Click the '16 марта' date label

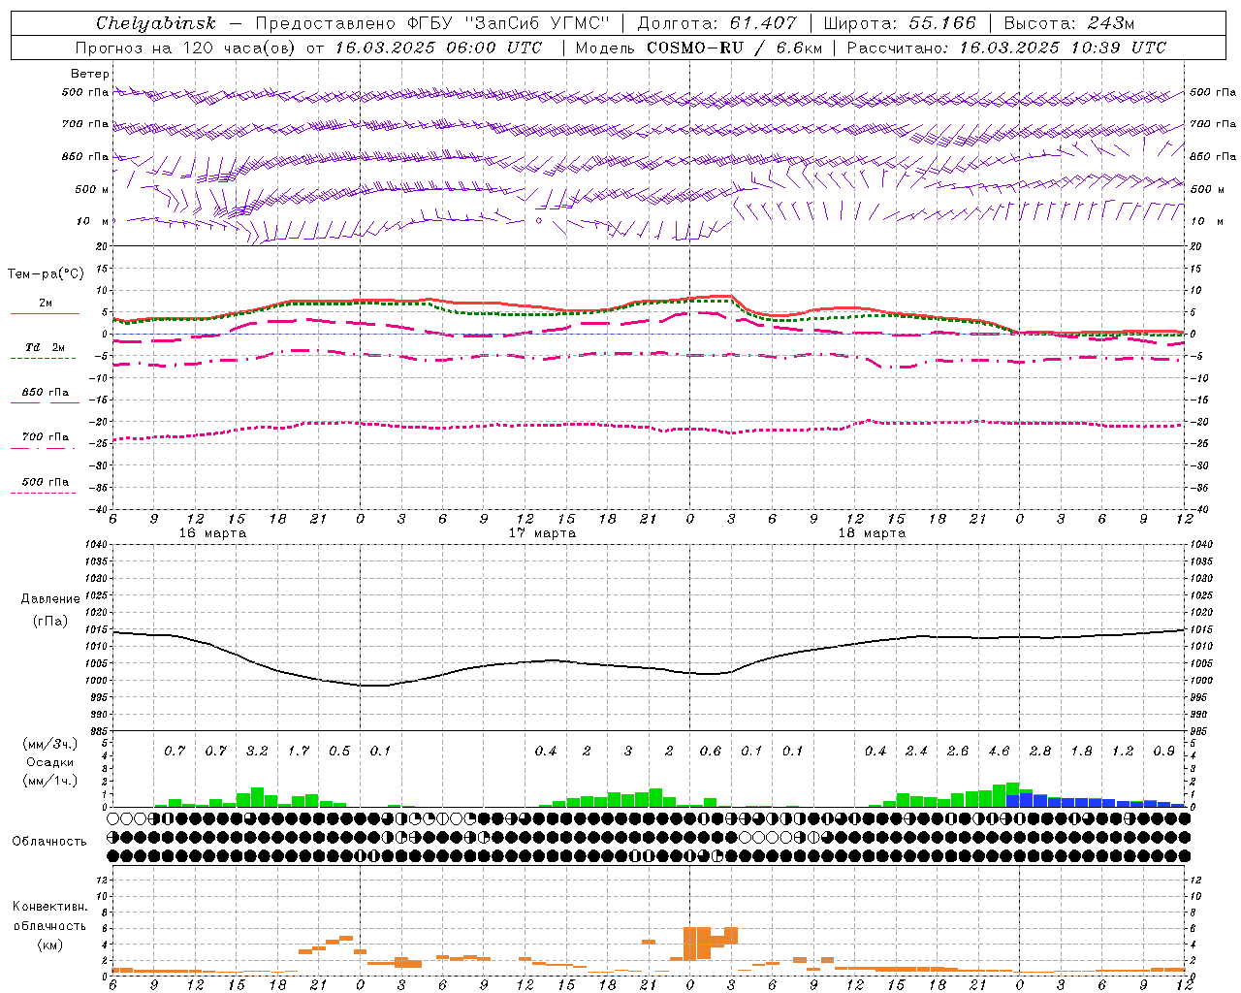pos(213,533)
